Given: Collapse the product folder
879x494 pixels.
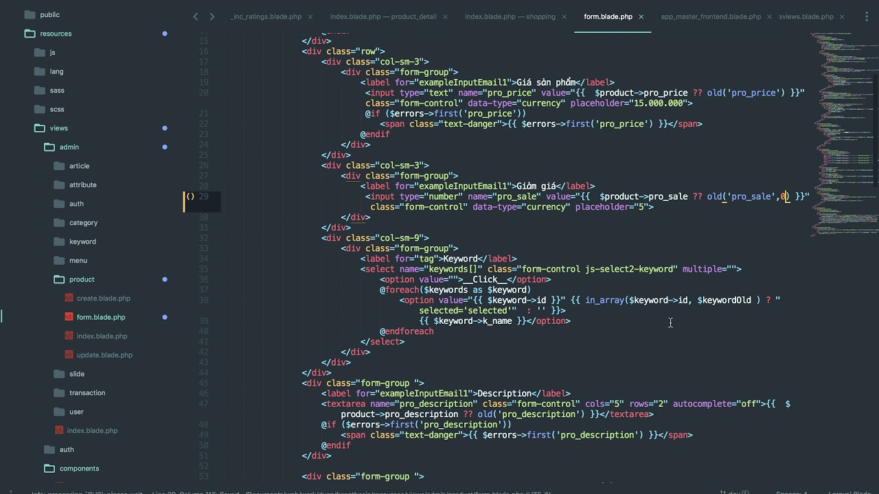Looking at the screenshot, I should [x=59, y=279].
